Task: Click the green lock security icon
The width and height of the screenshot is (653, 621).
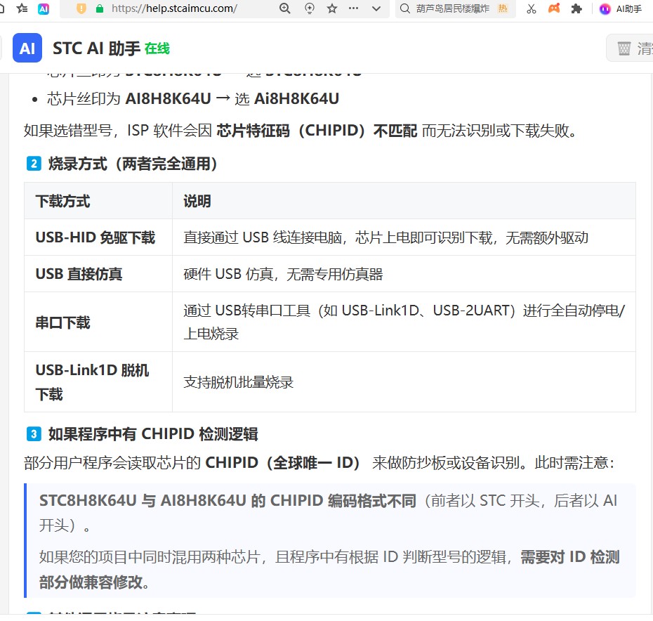Action: click(100, 8)
